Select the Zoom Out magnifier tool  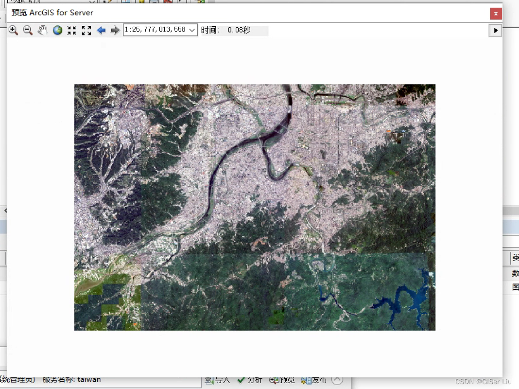28,30
